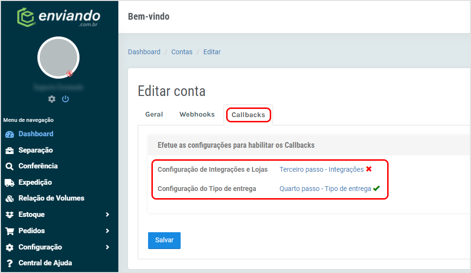Click the Dashboard gauge icon in sidebar

[10, 134]
